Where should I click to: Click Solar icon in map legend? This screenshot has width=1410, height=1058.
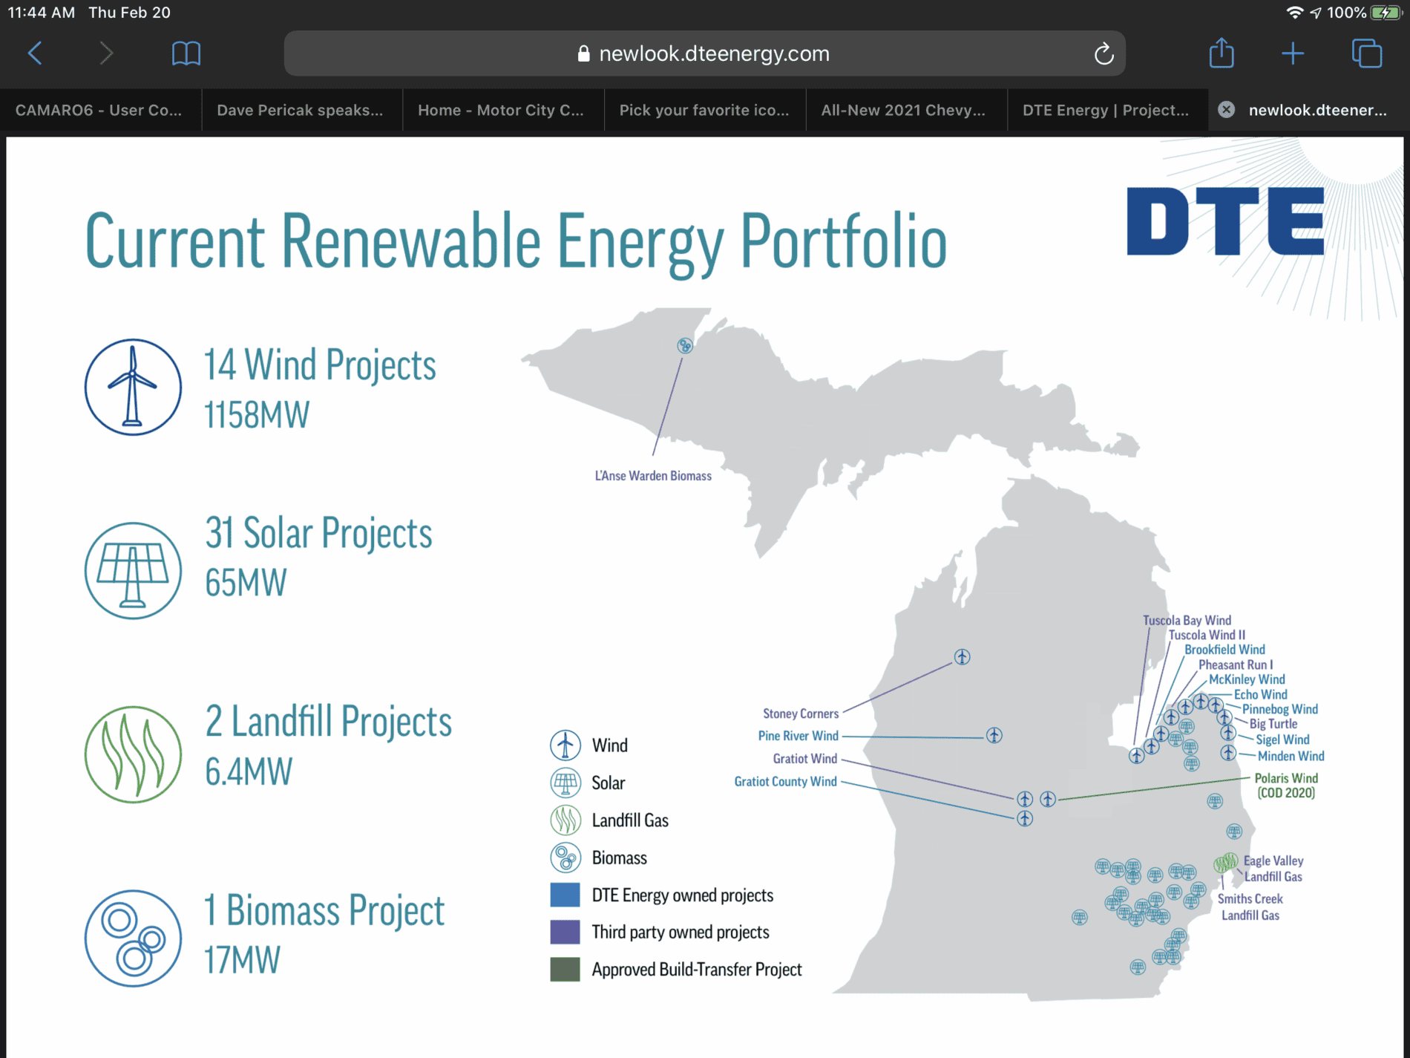coord(565,783)
